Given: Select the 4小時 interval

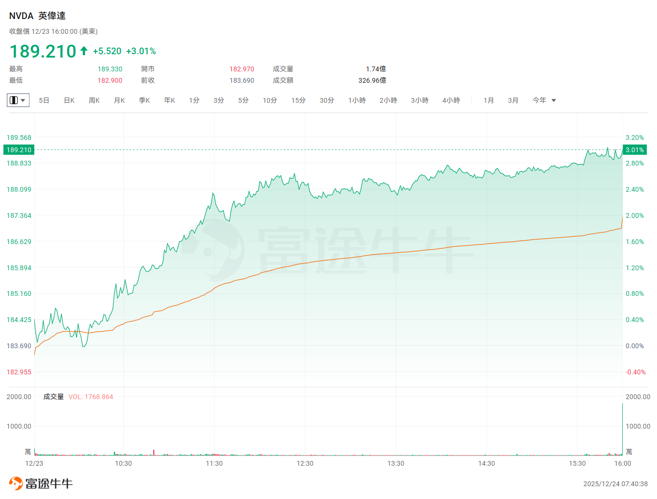Looking at the screenshot, I should tap(451, 100).
